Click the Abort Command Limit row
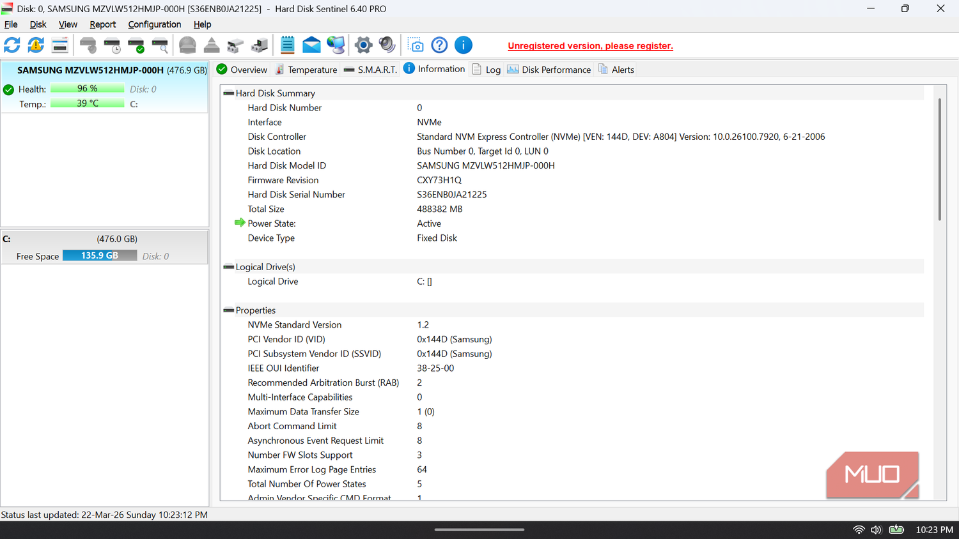The height and width of the screenshot is (539, 959). point(573,426)
